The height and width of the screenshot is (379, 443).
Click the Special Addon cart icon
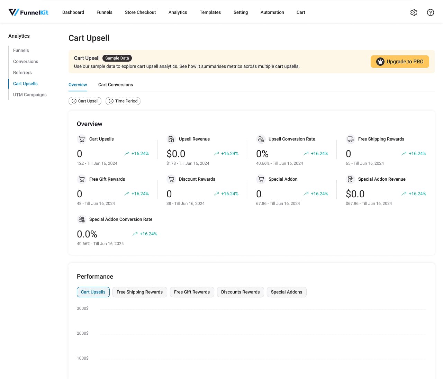(x=261, y=179)
